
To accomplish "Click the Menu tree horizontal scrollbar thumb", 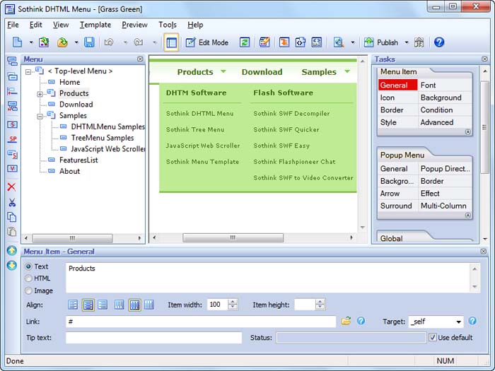I will tap(72, 238).
